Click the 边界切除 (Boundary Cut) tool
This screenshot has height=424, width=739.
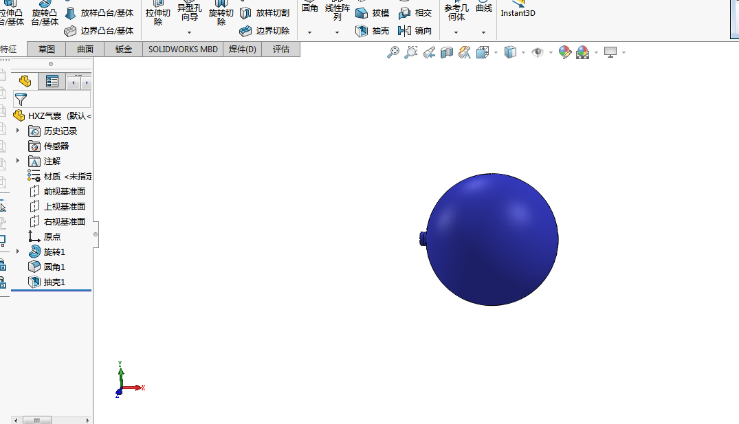(x=265, y=31)
